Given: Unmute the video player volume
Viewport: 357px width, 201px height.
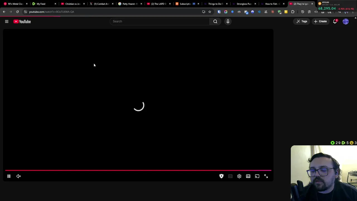Looking at the screenshot, I should pyautogui.click(x=19, y=176).
